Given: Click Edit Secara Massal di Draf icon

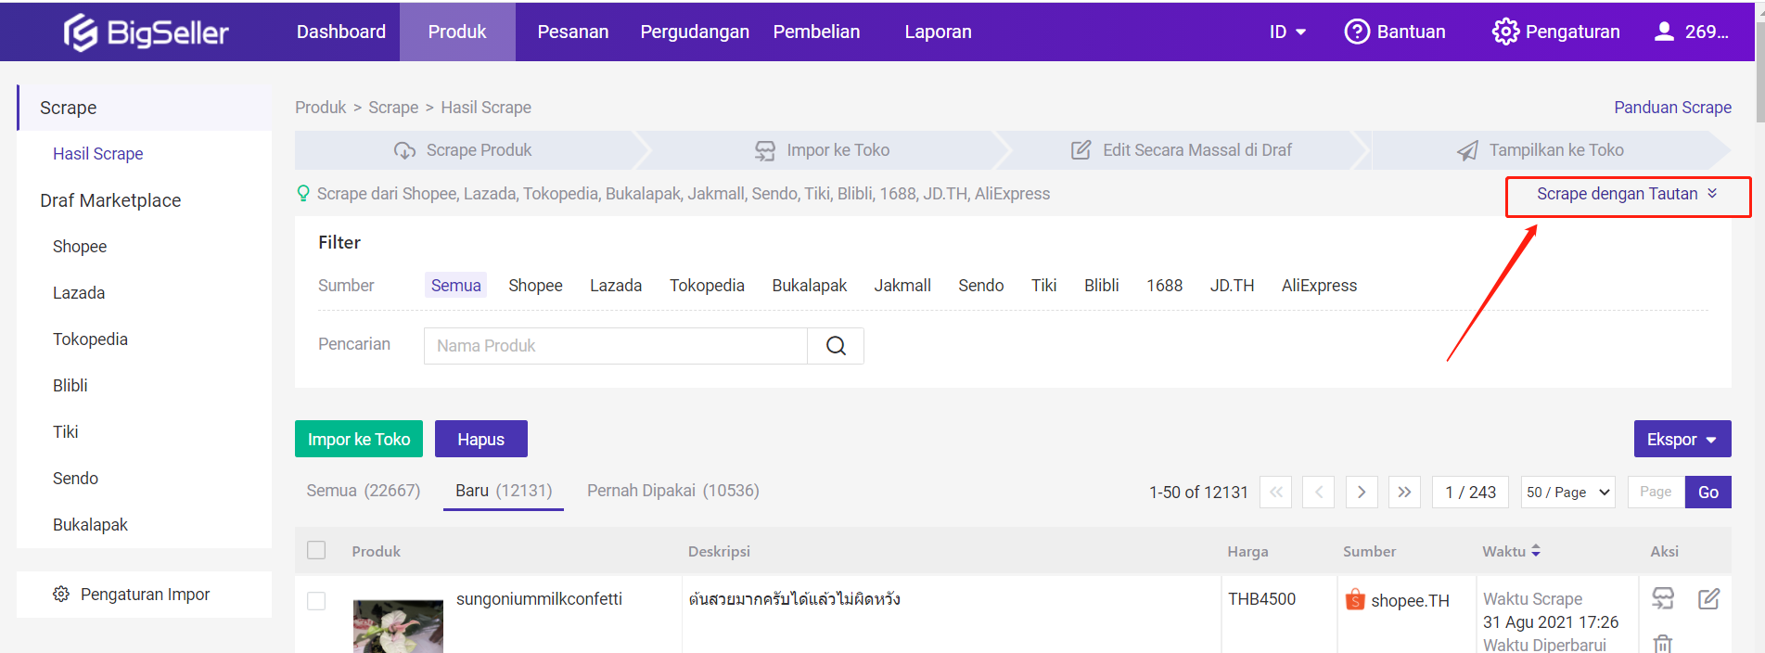Looking at the screenshot, I should click(1081, 150).
